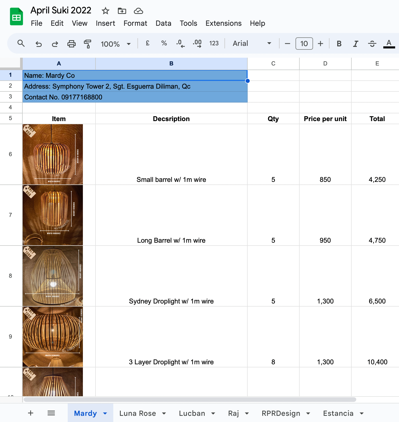This screenshot has width=399, height=422.
Task: Click the undo arrow
Action: 38,44
